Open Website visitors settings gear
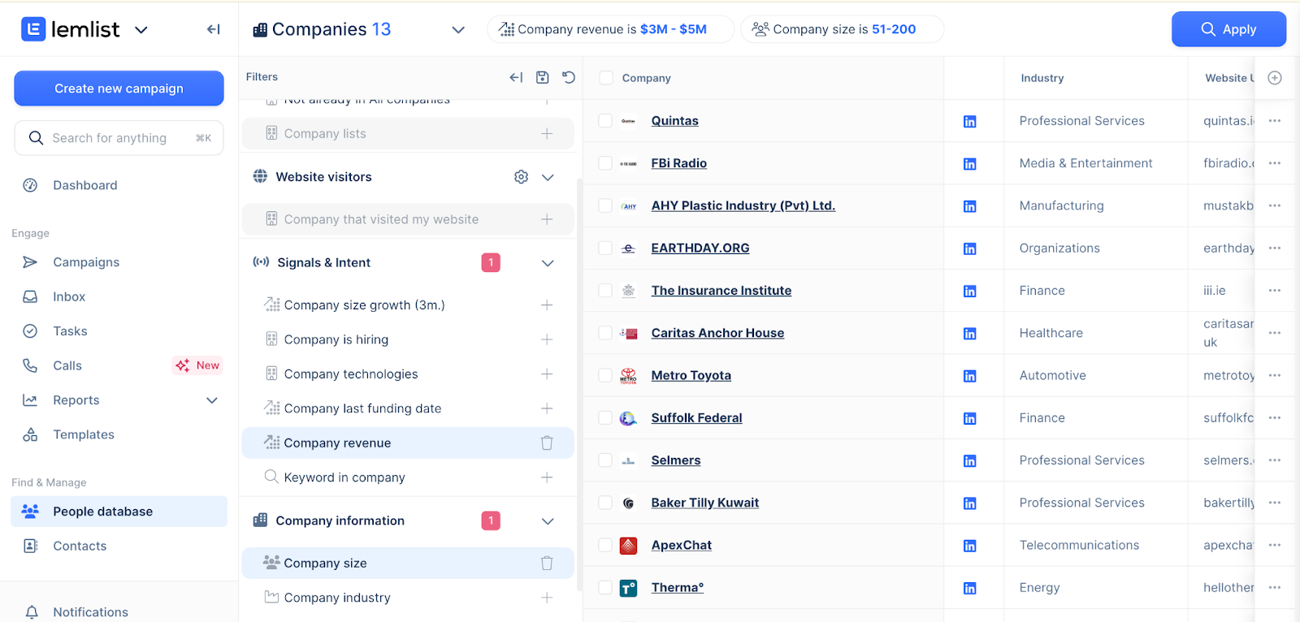This screenshot has width=1300, height=622. pyautogui.click(x=522, y=177)
